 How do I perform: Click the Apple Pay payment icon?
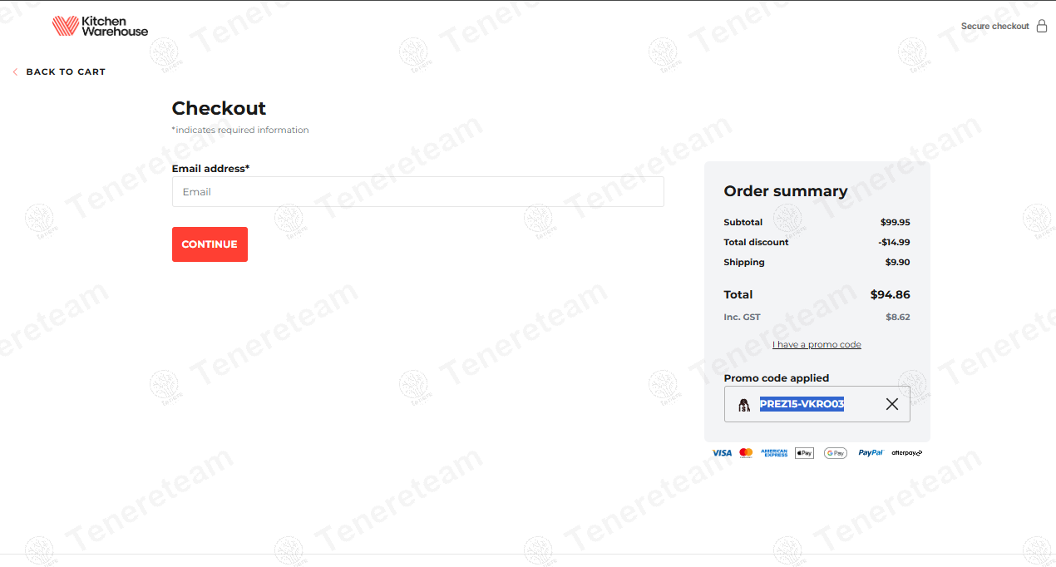(x=804, y=453)
